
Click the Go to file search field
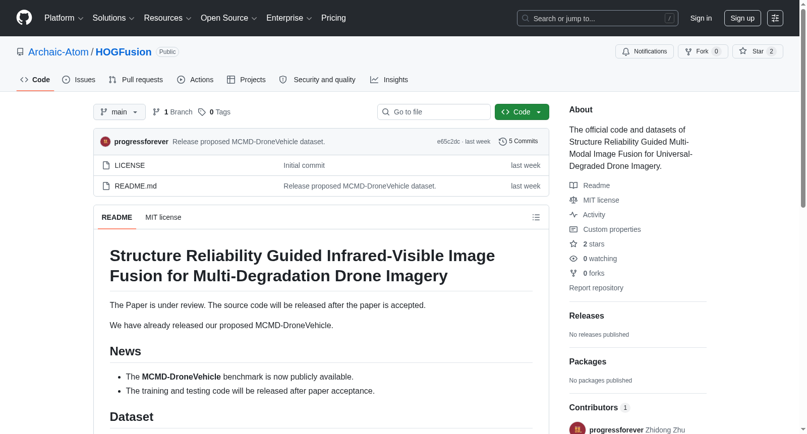(434, 112)
